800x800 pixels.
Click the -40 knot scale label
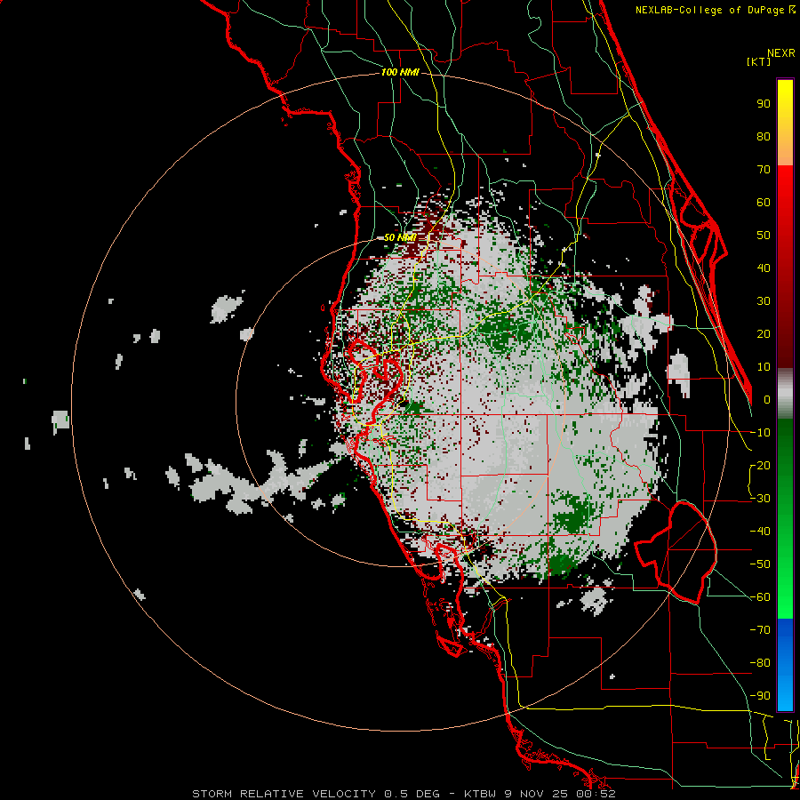click(x=760, y=532)
